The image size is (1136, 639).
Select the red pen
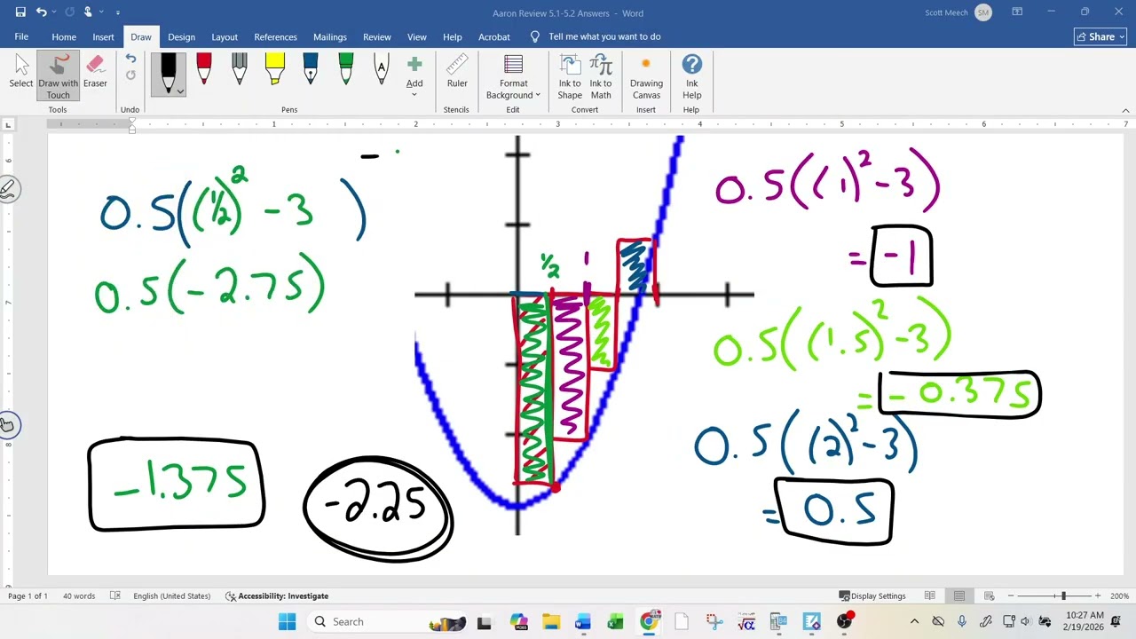[204, 70]
